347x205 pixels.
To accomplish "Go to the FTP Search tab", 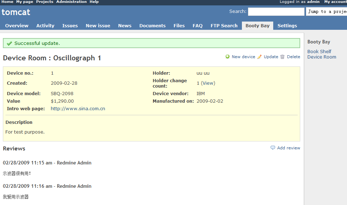I will click(x=224, y=26).
